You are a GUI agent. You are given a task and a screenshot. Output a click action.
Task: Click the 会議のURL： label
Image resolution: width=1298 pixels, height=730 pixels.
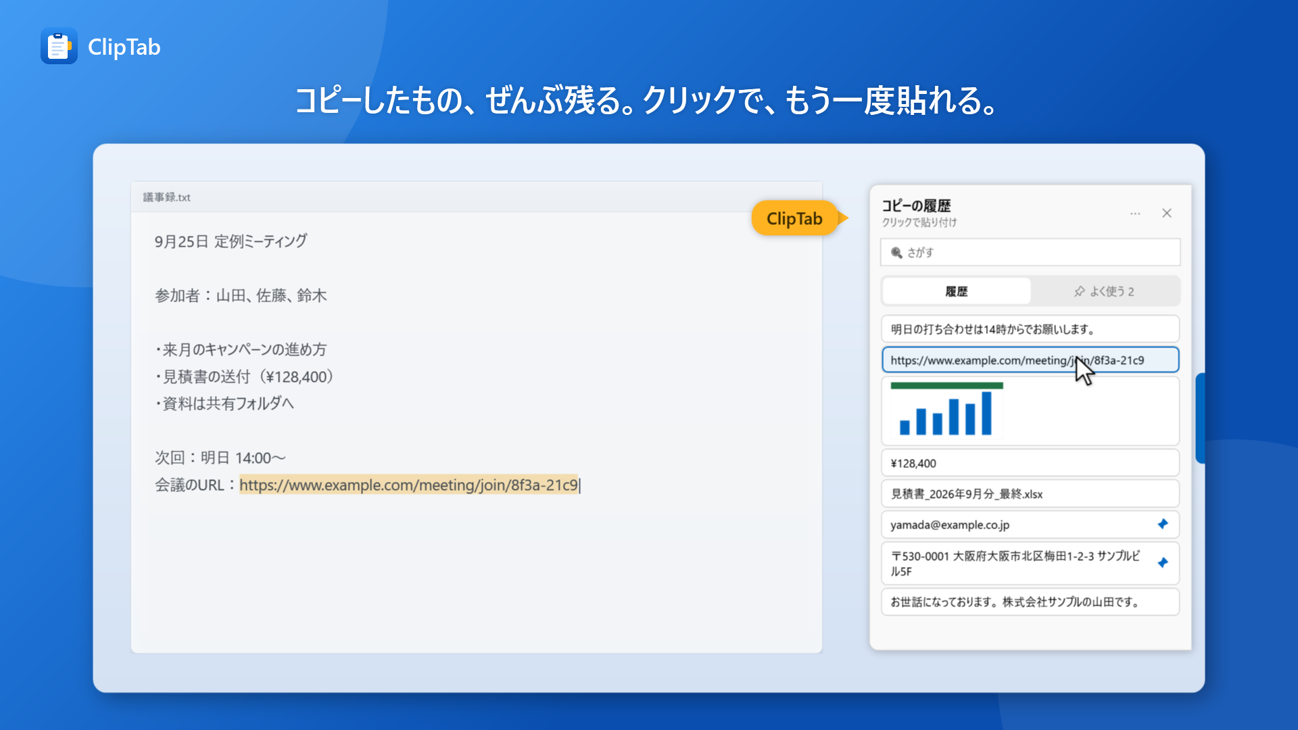(197, 485)
